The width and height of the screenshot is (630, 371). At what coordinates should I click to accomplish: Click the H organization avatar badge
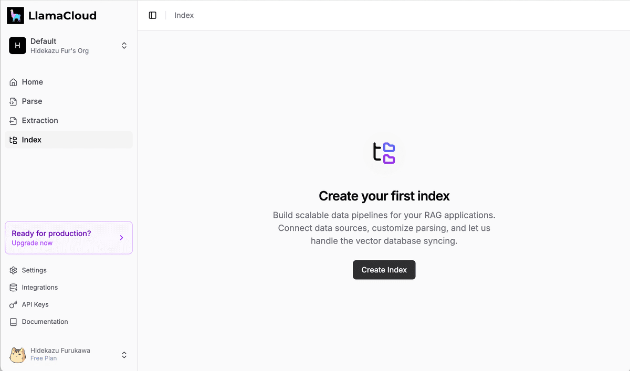[x=17, y=46]
